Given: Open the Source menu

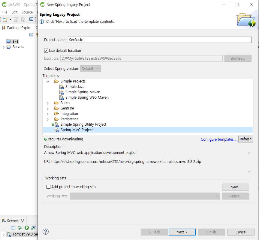Looking at the screenshot, I should tap(27, 12).
